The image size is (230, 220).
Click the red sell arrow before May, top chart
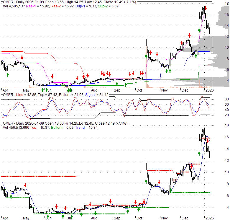(22, 58)
